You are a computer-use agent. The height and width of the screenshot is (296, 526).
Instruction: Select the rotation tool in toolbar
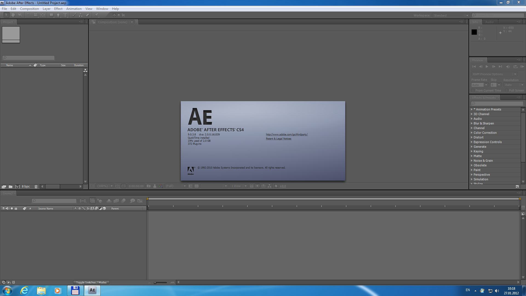click(29, 15)
